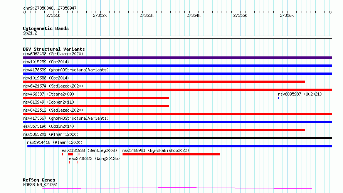Click the nsv6562498 (Sedlazeck2020) variant label

click(x=53, y=54)
